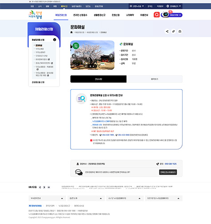The width and height of the screenshot is (211, 224).
Task: Open 체험관광신청 main menu
Action: [61, 15]
